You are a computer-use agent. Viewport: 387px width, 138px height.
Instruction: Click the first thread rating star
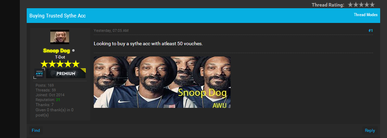350,4
